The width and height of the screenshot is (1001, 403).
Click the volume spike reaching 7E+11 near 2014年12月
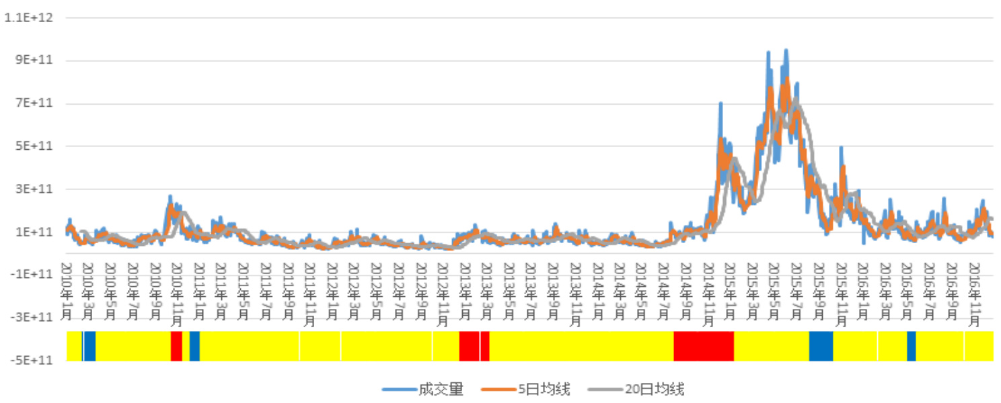(x=720, y=105)
